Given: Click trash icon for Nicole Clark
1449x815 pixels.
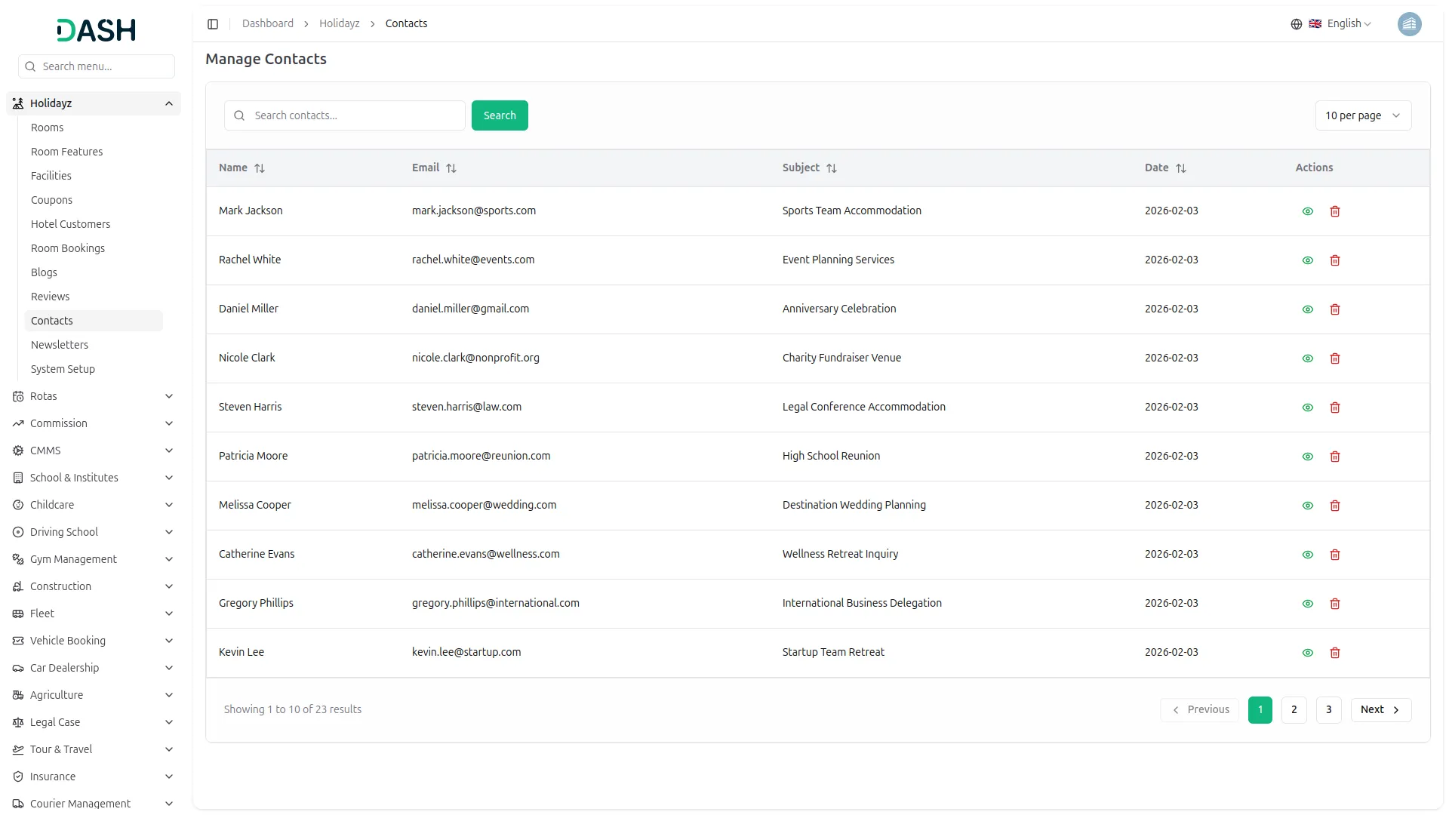Looking at the screenshot, I should click(x=1334, y=358).
